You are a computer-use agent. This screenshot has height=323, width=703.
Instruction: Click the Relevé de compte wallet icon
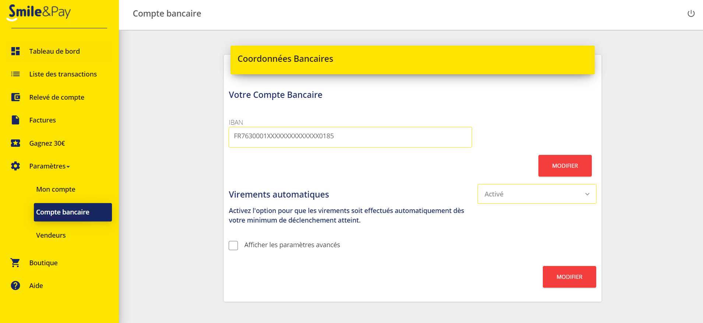15,97
